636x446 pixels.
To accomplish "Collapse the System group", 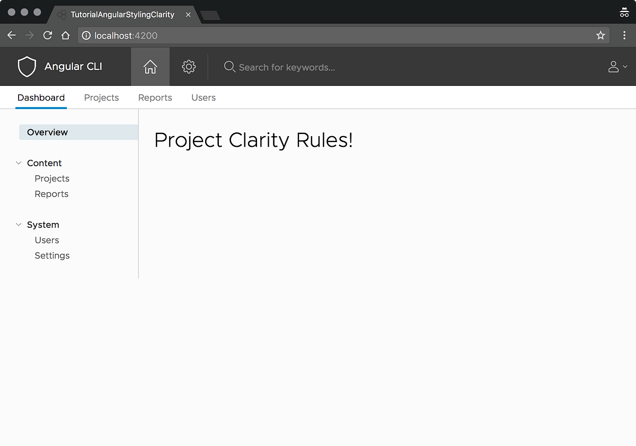I will pyautogui.click(x=19, y=224).
